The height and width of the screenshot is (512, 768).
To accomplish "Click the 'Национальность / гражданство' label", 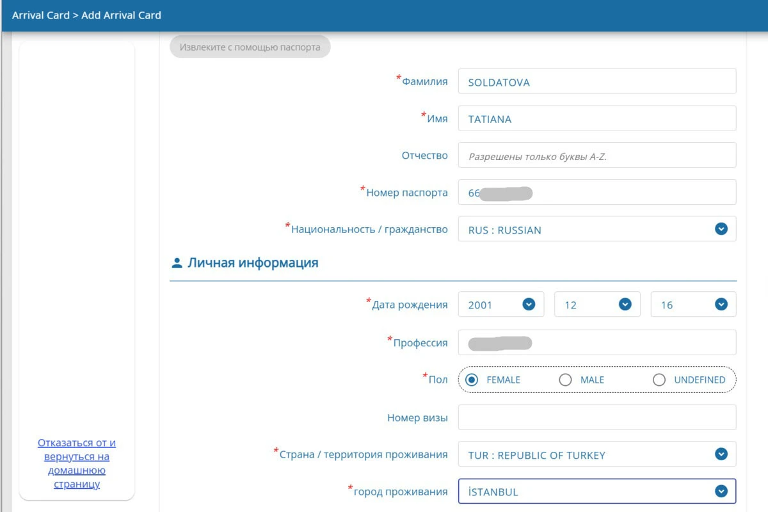I will pyautogui.click(x=369, y=229).
